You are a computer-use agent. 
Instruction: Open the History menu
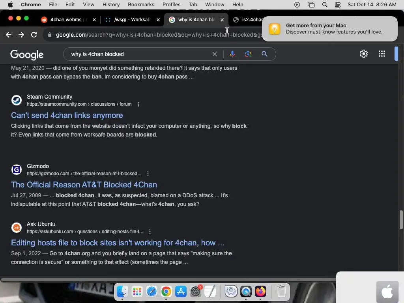pos(111,5)
